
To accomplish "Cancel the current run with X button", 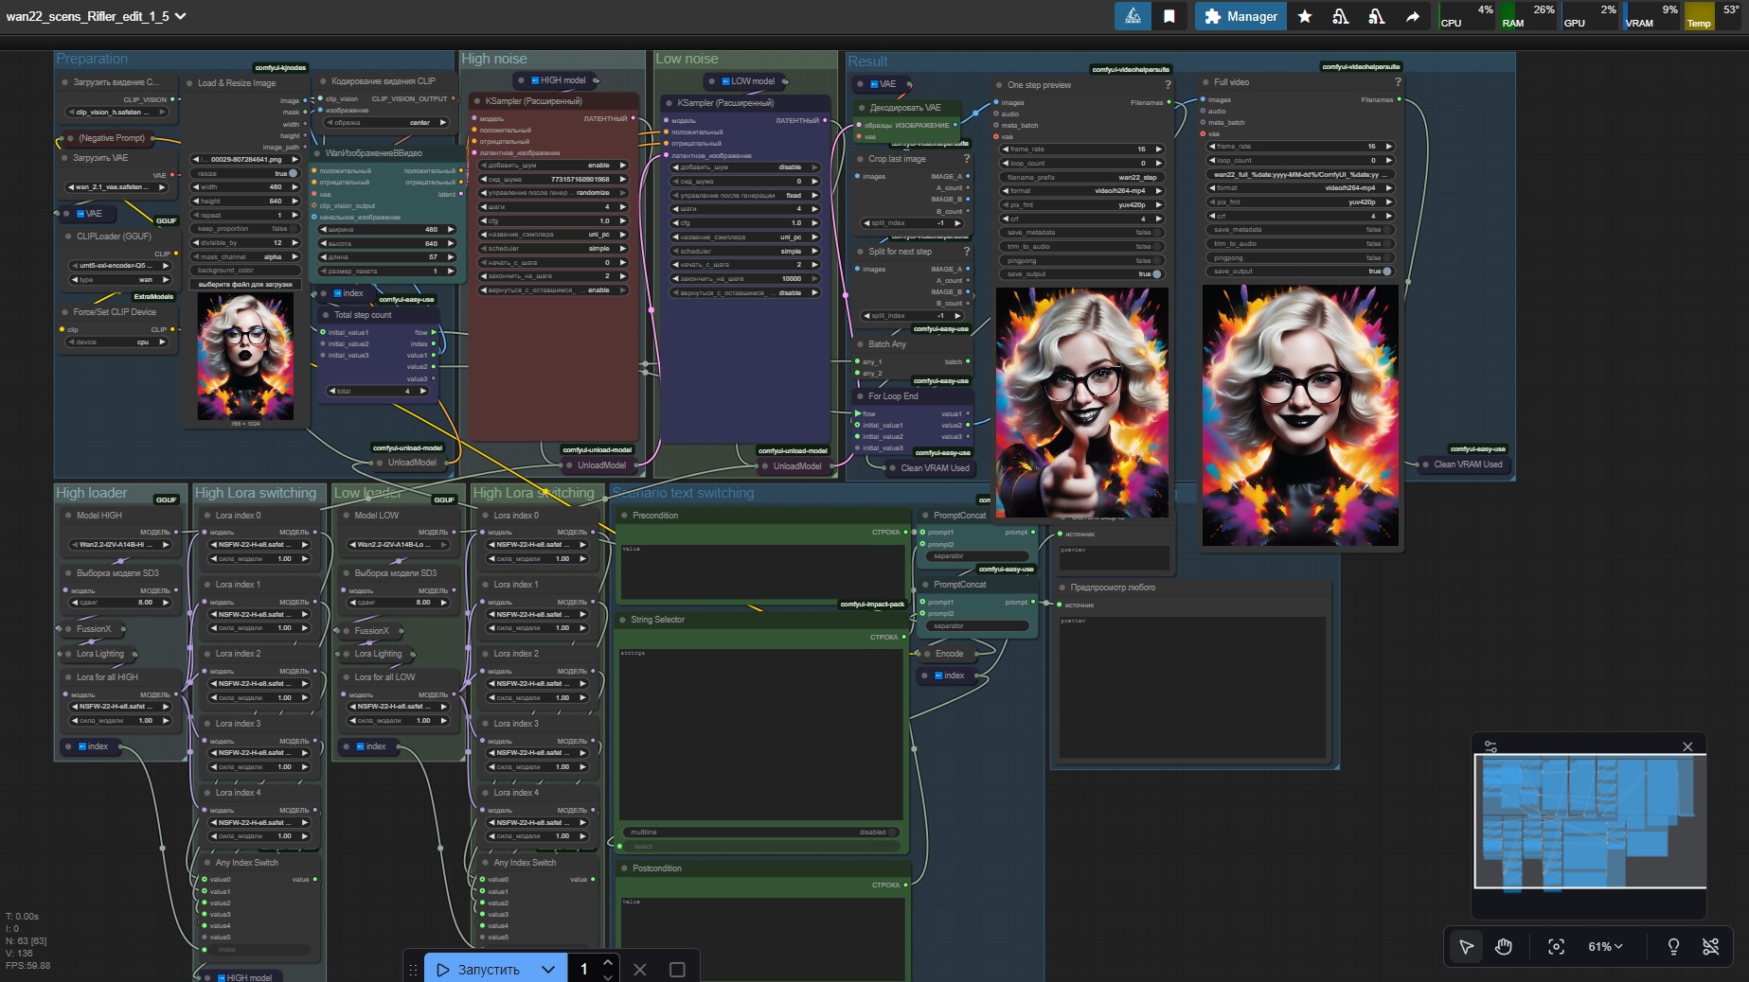I will 640,970.
